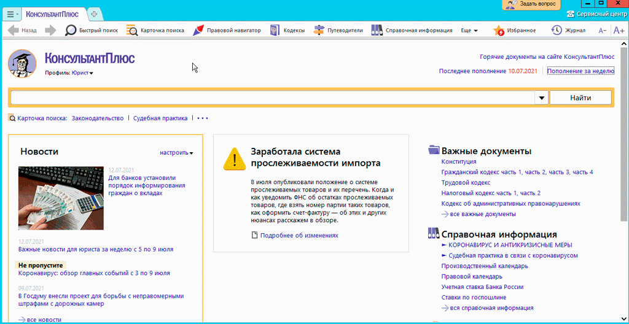Open Коронавирус обзор главных событий link

[94, 273]
